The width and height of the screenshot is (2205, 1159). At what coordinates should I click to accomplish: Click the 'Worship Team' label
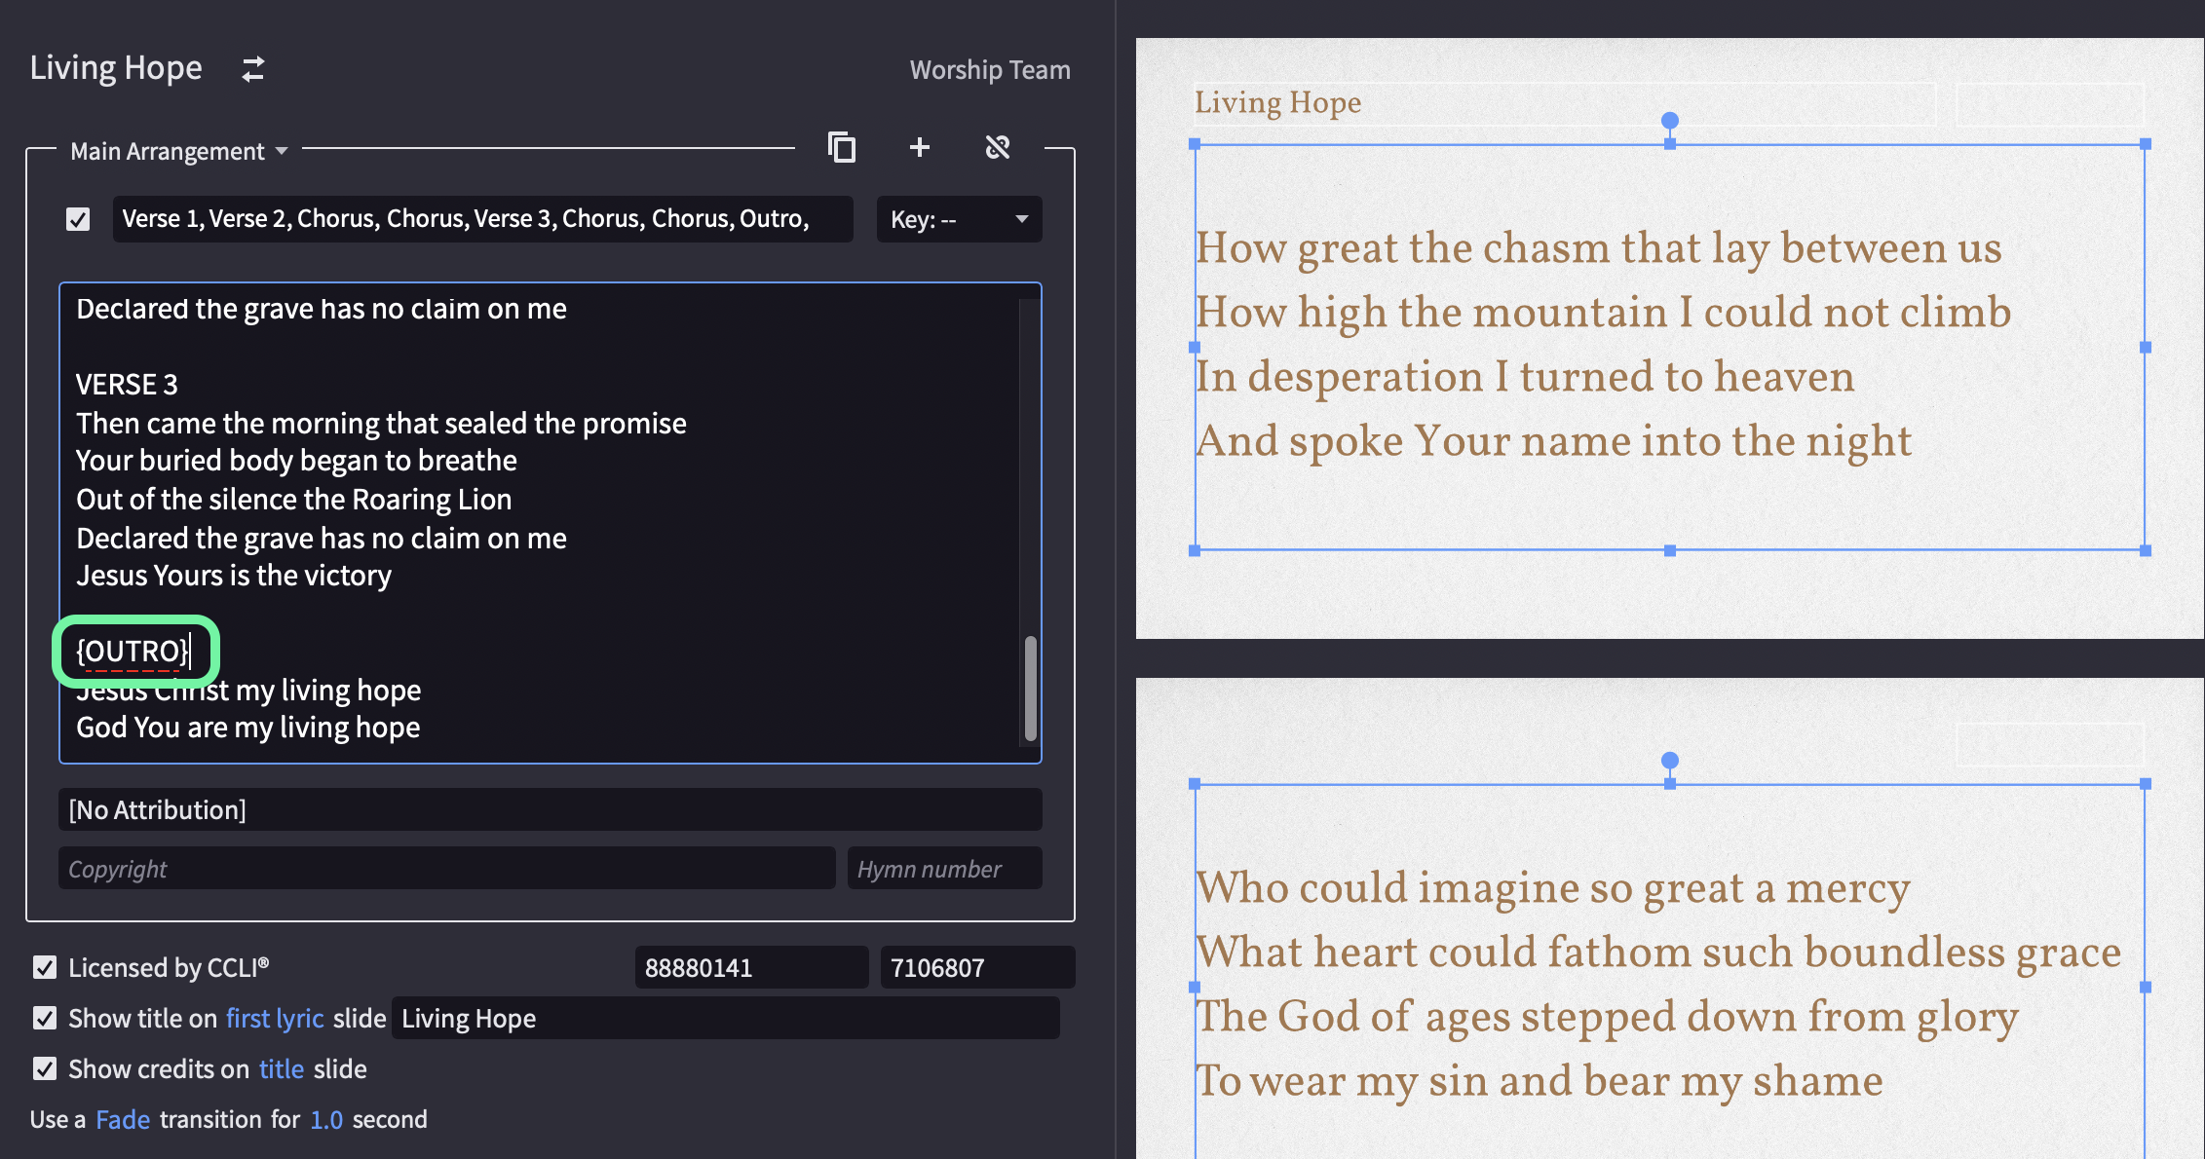990,70
